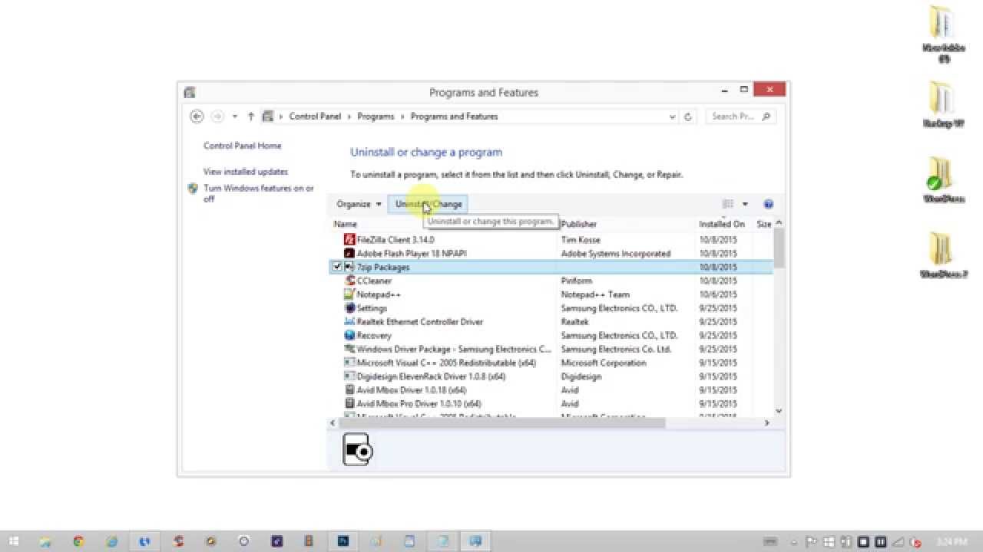
Task: Click the CCleaner program icon
Action: point(350,281)
